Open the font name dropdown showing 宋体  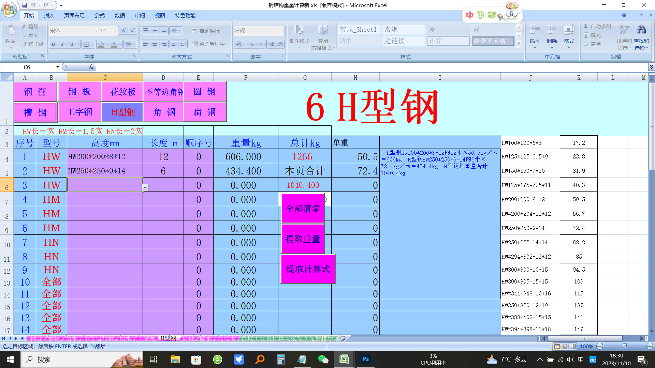pyautogui.click(x=96, y=31)
